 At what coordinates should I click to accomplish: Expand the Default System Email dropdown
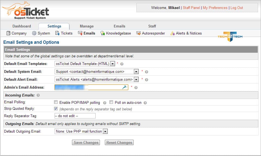[136, 72]
